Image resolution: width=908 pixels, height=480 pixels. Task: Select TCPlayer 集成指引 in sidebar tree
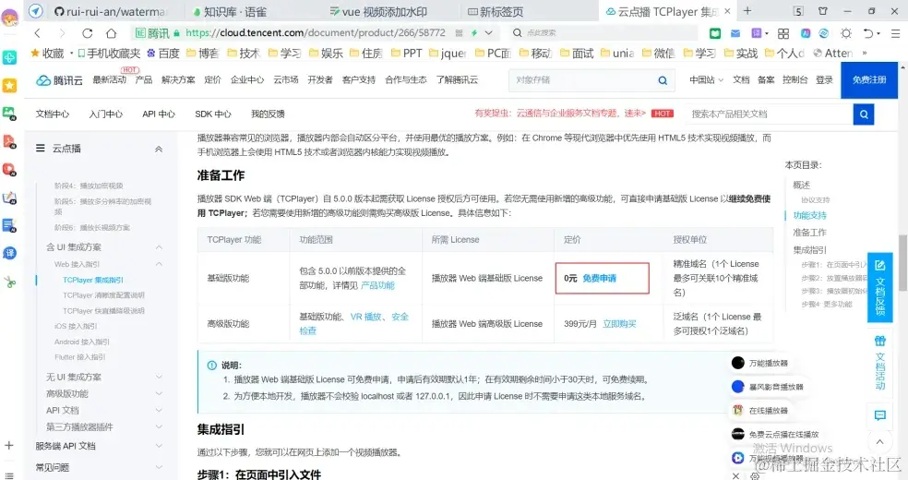click(92, 281)
